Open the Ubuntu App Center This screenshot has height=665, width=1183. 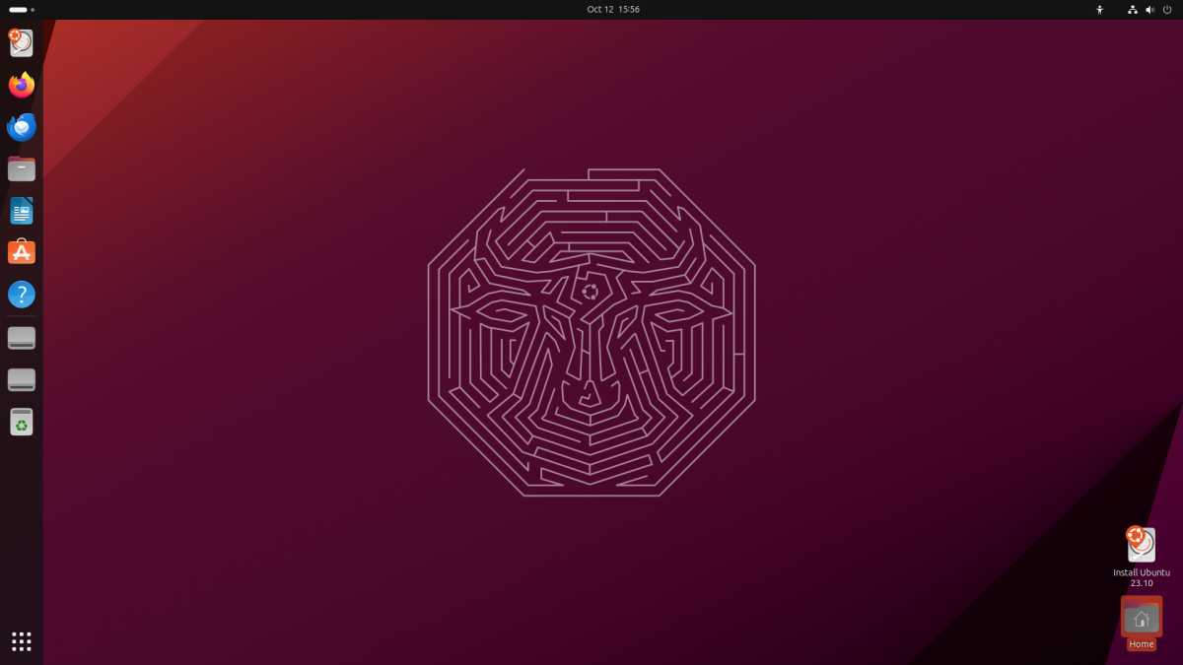(21, 251)
